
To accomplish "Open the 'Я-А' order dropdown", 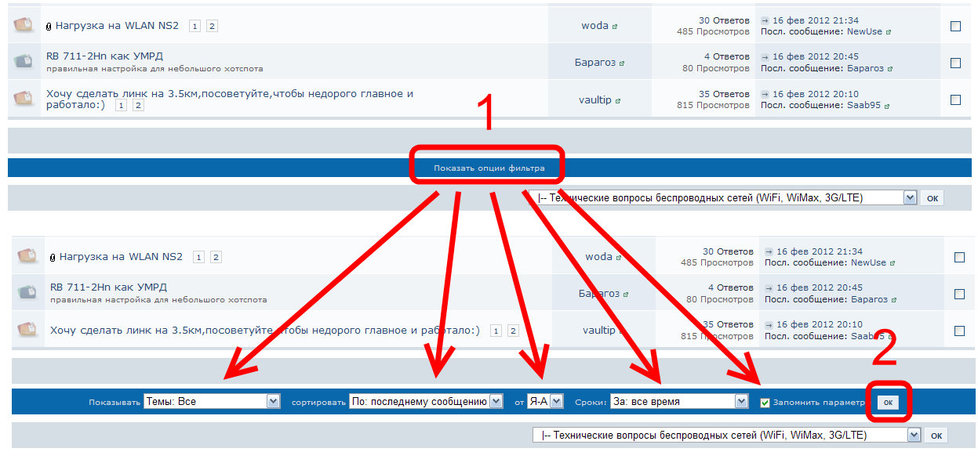I will click(545, 401).
